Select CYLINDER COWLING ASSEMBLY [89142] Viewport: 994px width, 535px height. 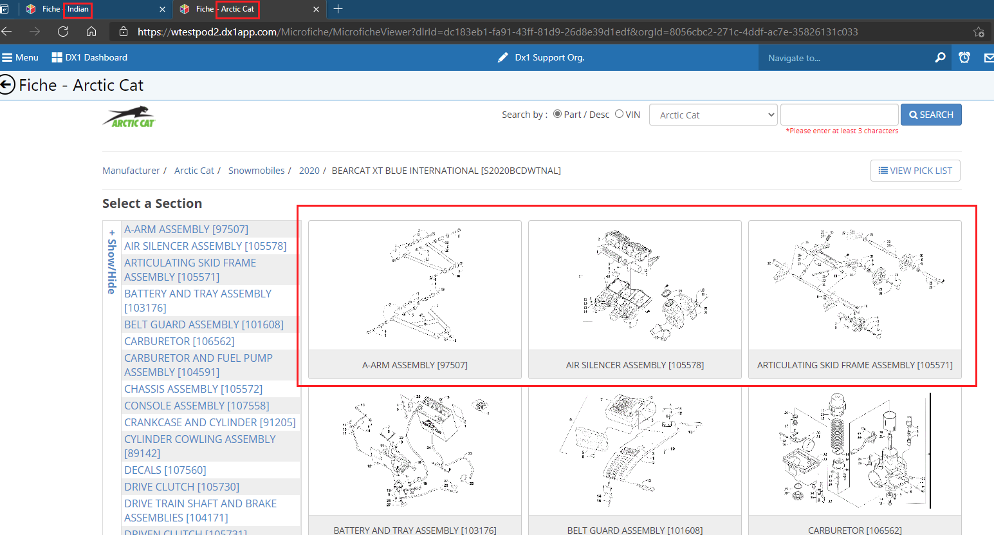click(199, 446)
